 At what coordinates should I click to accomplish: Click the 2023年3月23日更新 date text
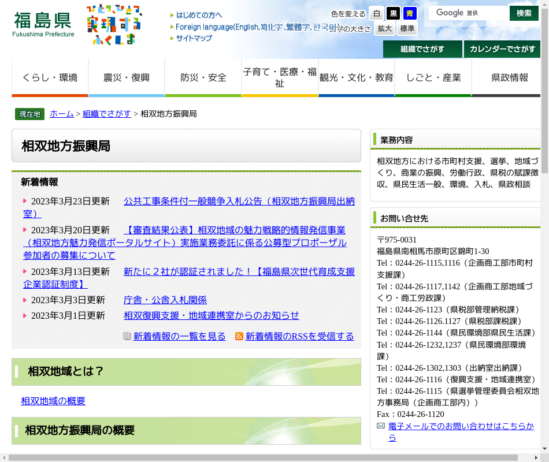(71, 201)
